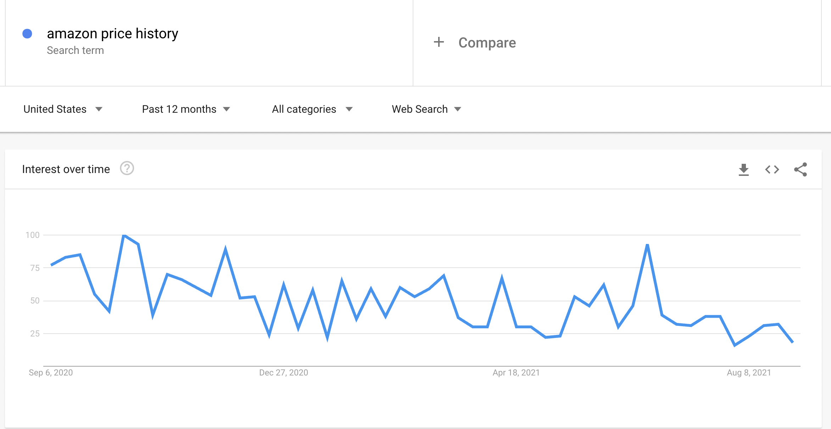Click the Apr 18, 2021 date label
This screenshot has height=429, width=831.
(x=517, y=373)
